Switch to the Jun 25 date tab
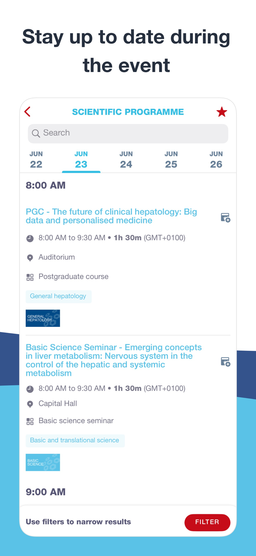This screenshot has width=256, height=556. (x=171, y=160)
